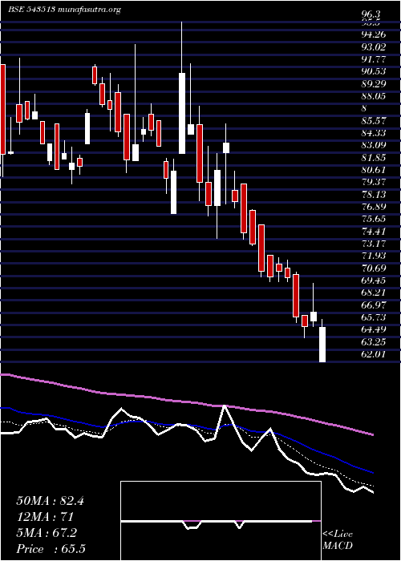Screen dimensions: 401x561
Task: Click the 89.29 price axis label
Action: (x=375, y=83)
